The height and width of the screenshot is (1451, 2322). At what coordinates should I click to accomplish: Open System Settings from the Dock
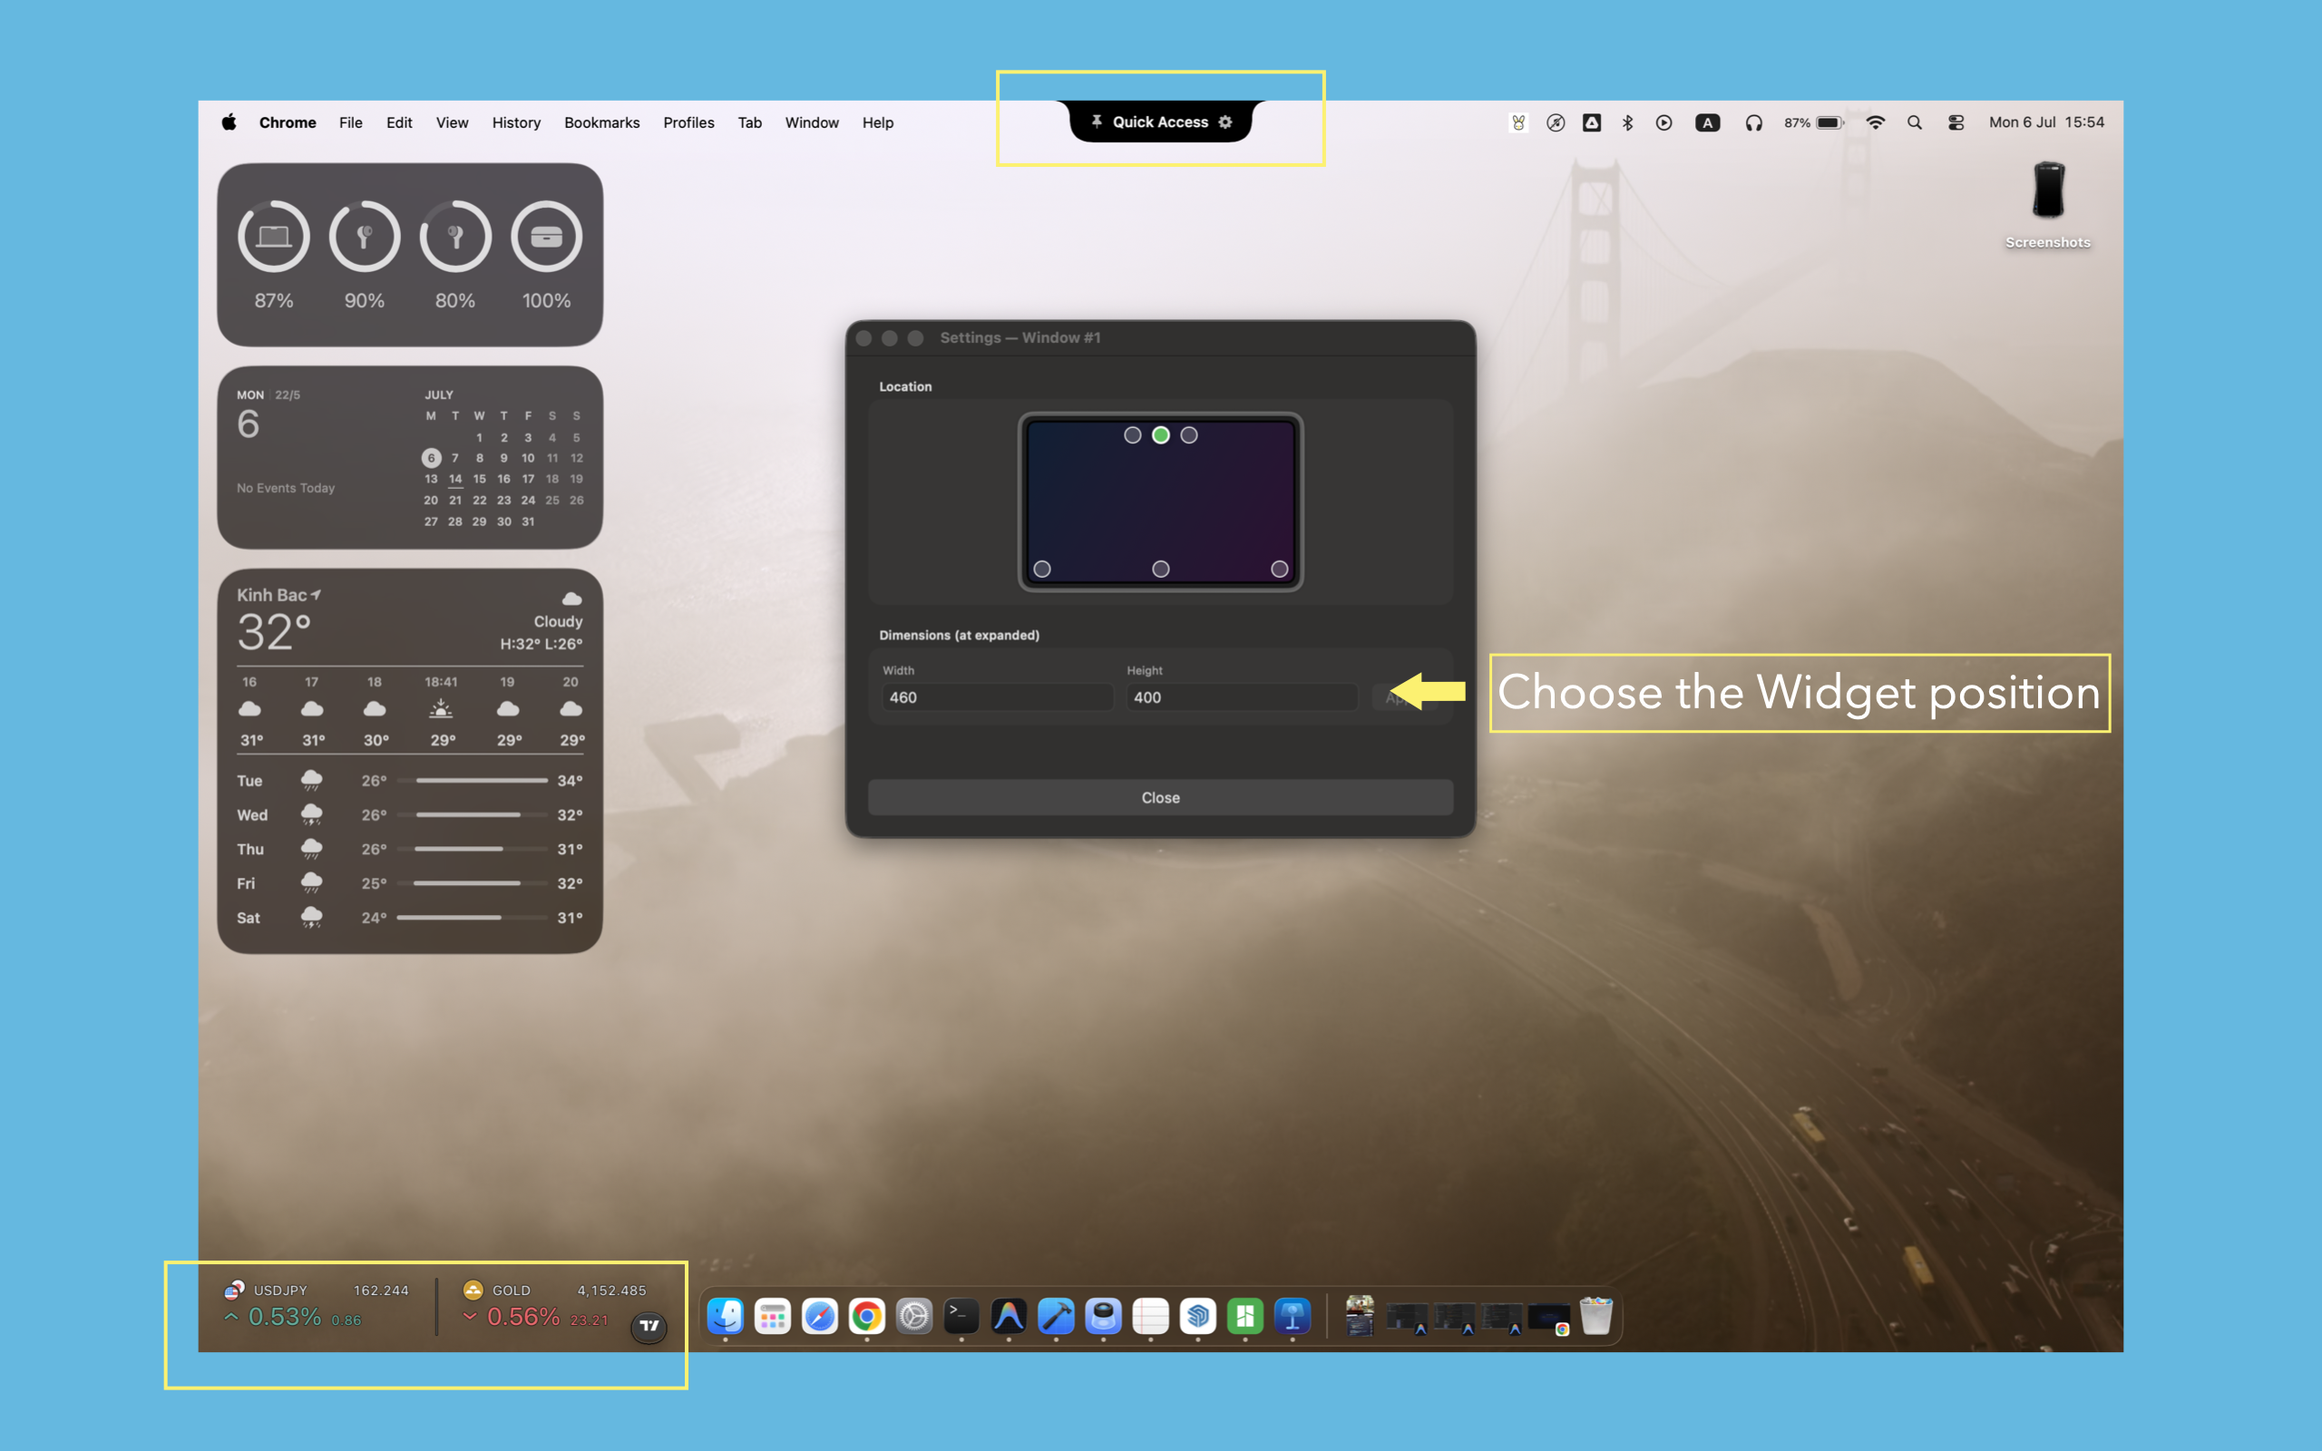[914, 1316]
